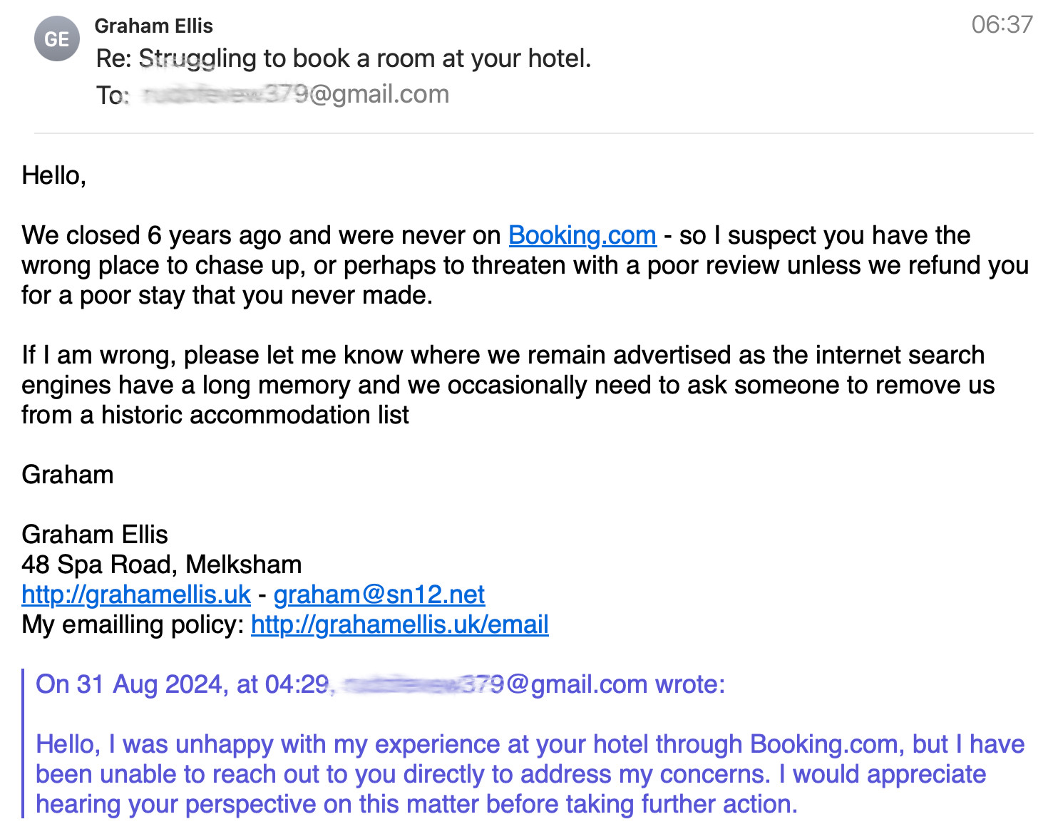The width and height of the screenshot is (1058, 834).
Task: Open the http://grahamellis.uk website link
Action: (x=135, y=594)
